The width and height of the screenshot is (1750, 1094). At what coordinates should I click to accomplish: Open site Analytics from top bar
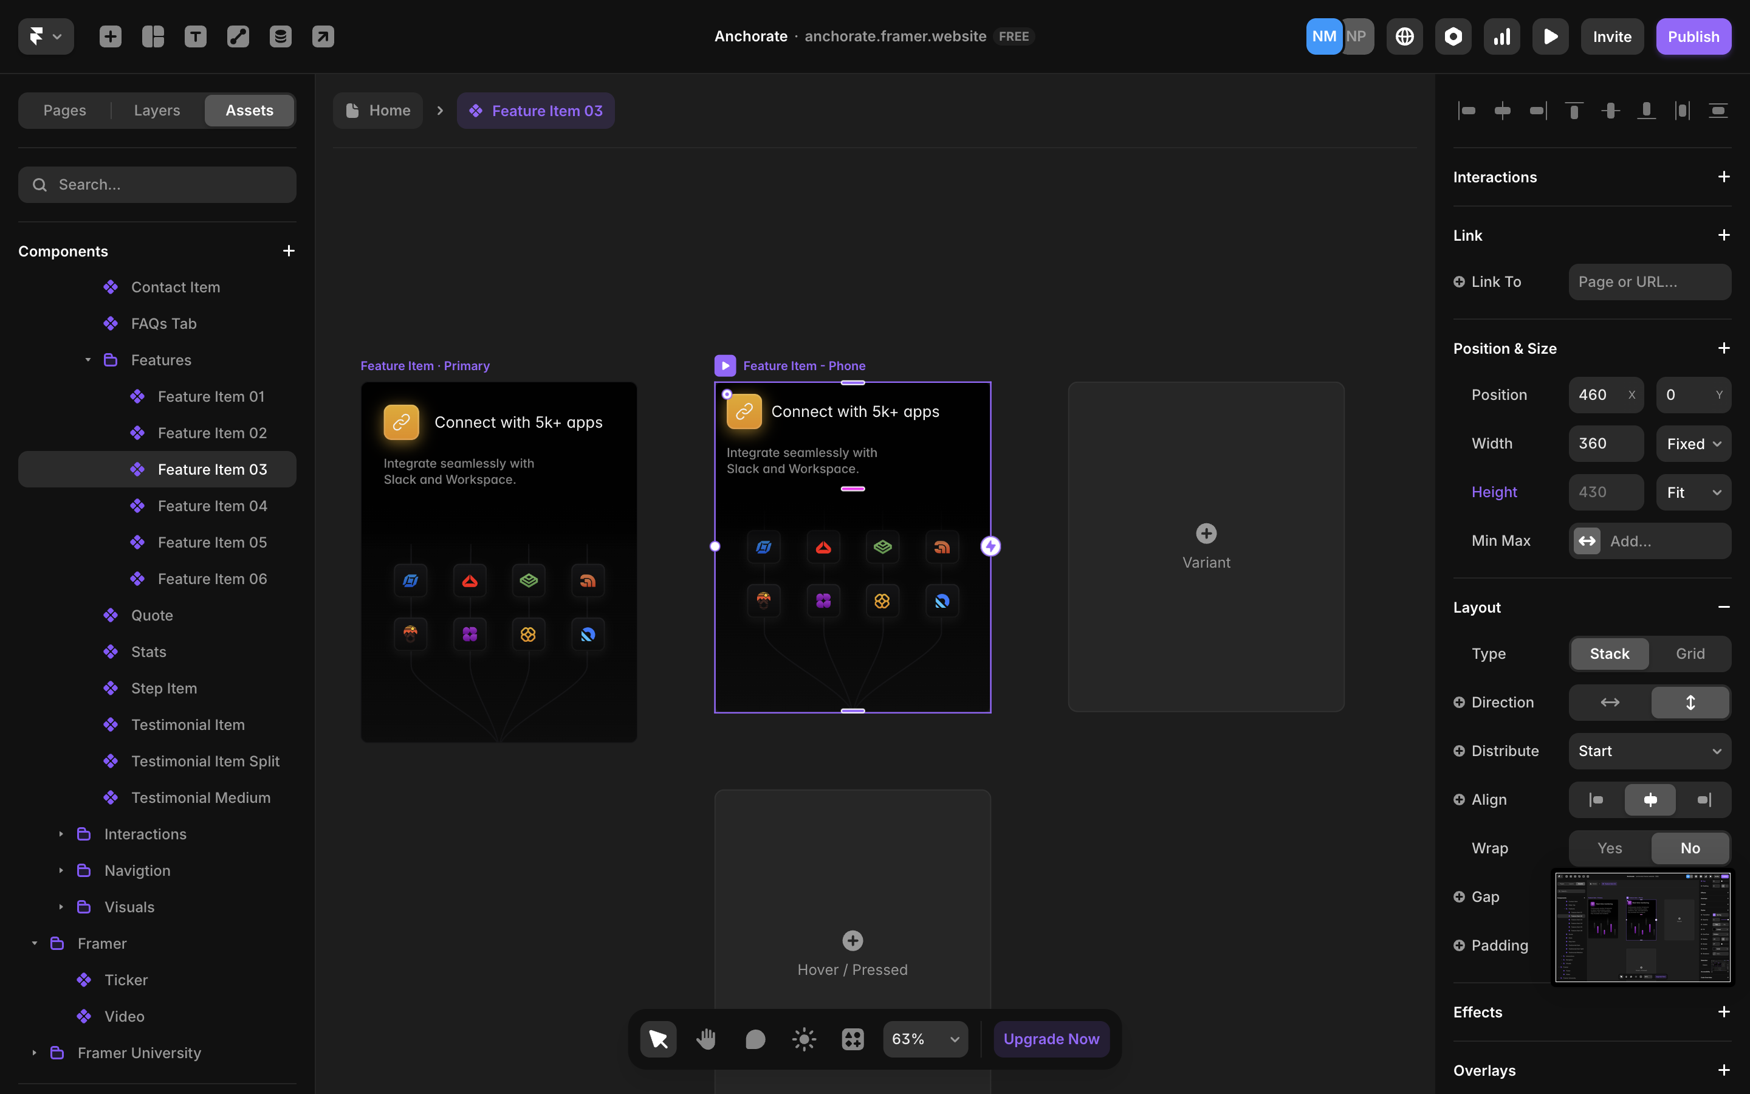[x=1501, y=36]
